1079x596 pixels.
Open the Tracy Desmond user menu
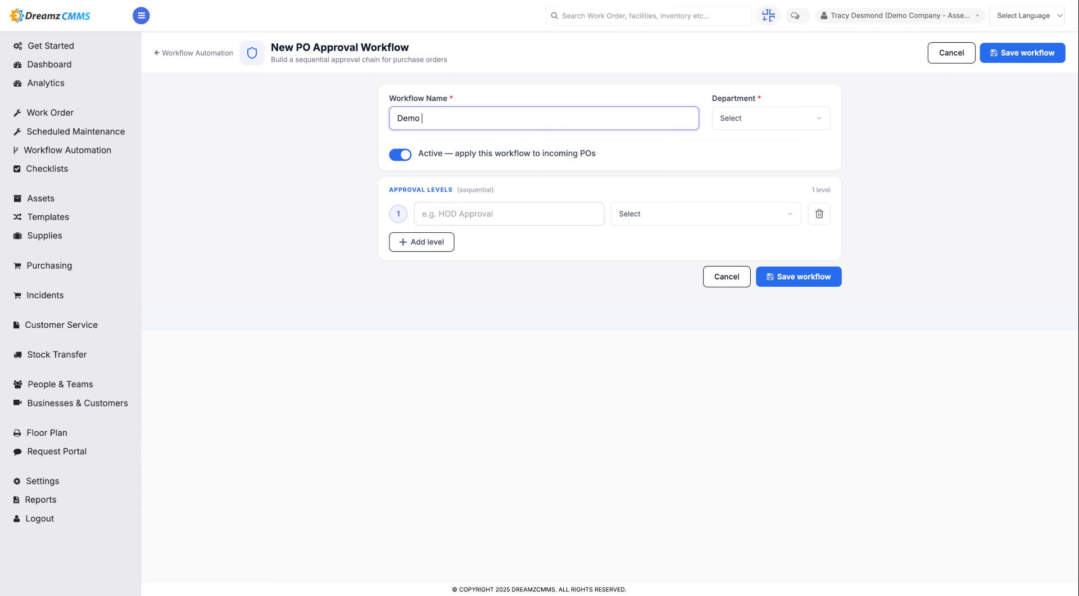click(x=900, y=16)
